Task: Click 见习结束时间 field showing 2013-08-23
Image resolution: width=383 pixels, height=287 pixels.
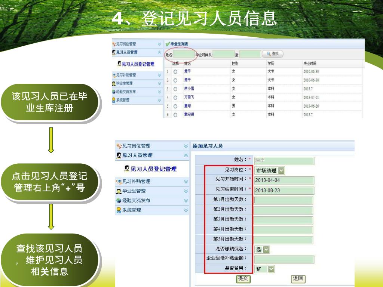Action: pyautogui.click(x=284, y=191)
